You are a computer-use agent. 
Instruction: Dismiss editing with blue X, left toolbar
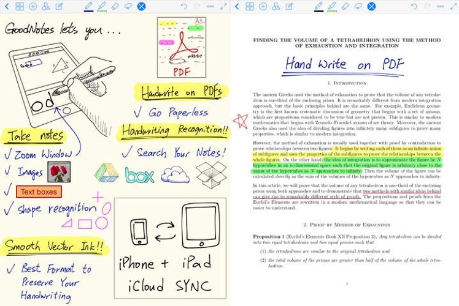[x=141, y=6]
